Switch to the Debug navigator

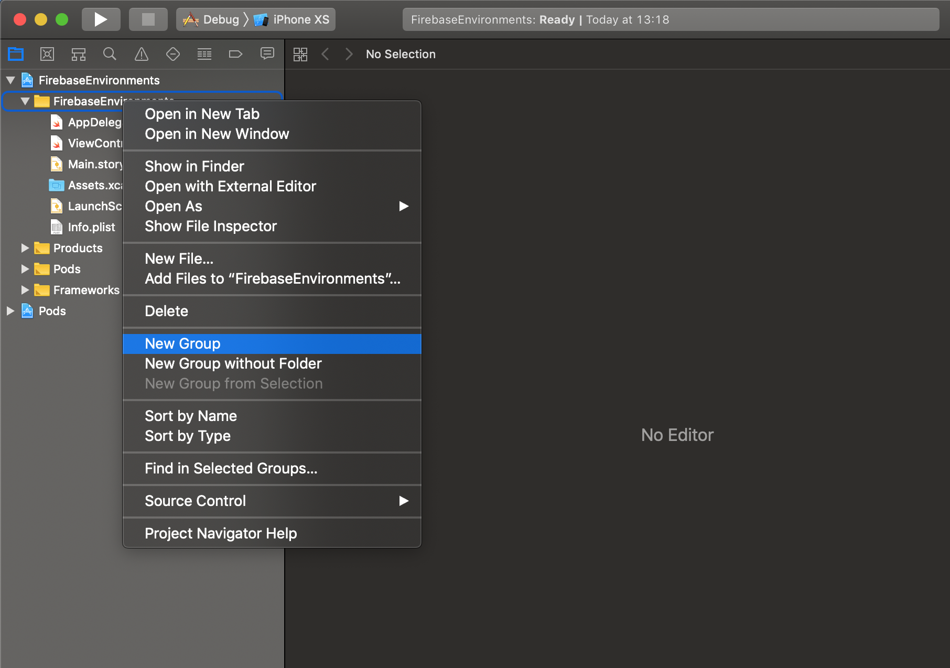(x=204, y=54)
